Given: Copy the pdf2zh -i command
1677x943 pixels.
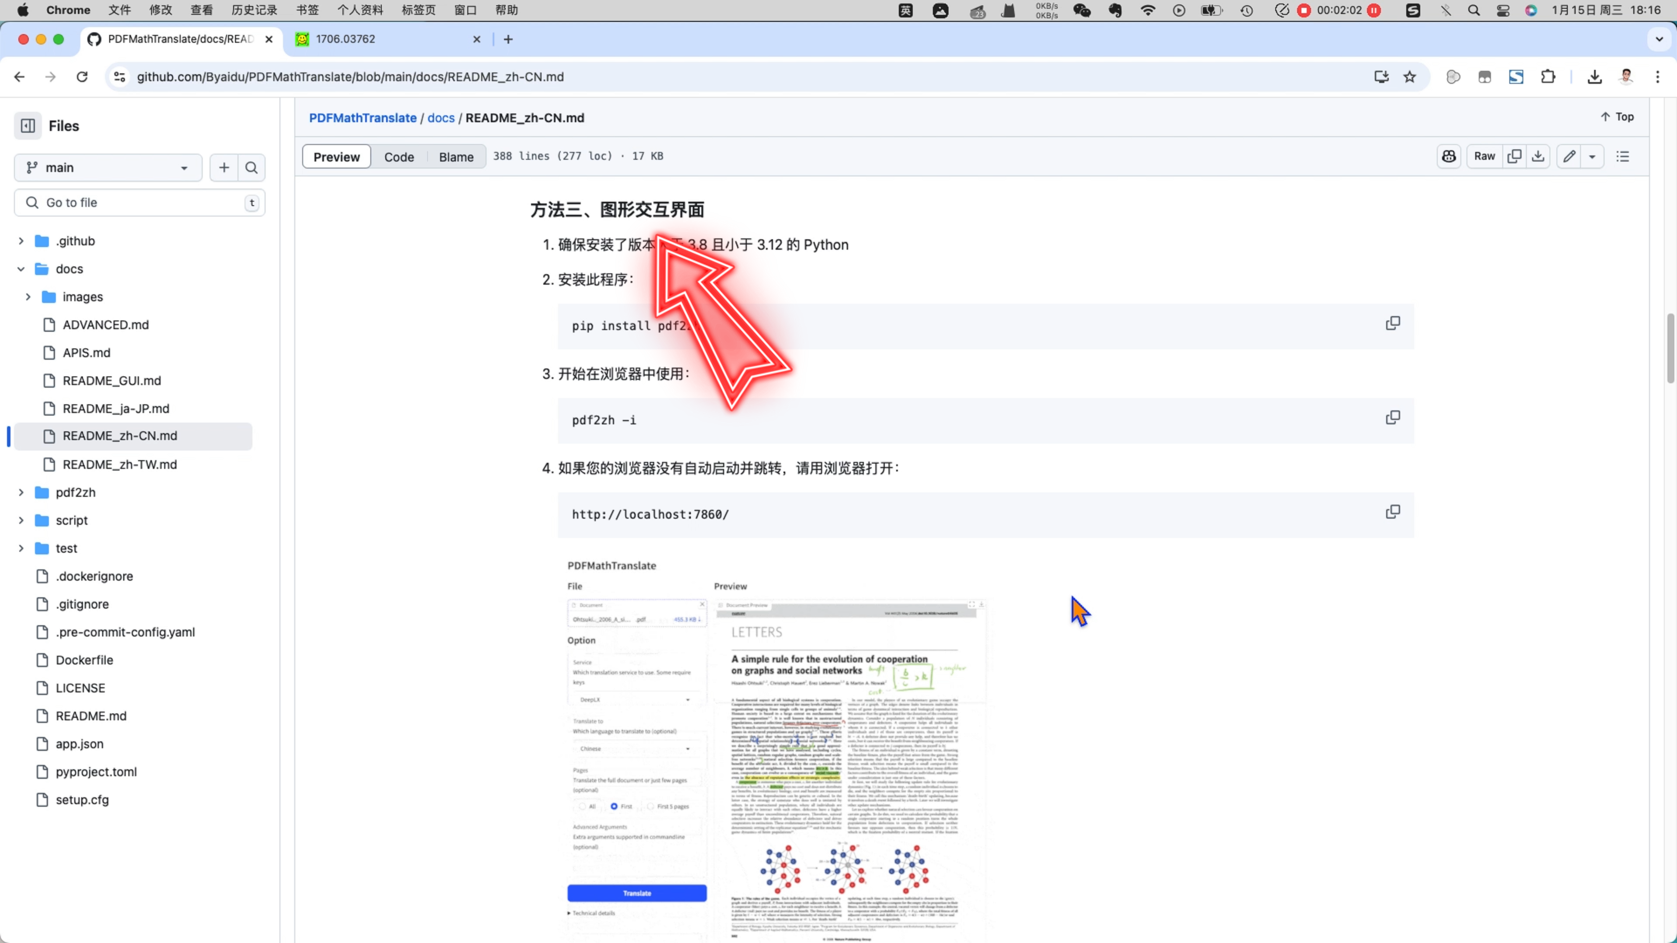Looking at the screenshot, I should [1393, 418].
